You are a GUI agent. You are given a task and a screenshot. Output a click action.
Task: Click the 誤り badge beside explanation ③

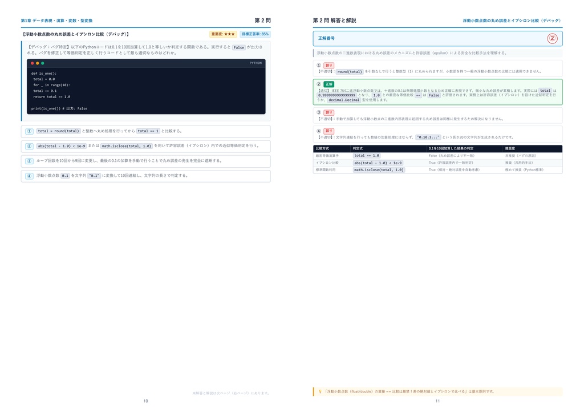pyautogui.click(x=329, y=112)
